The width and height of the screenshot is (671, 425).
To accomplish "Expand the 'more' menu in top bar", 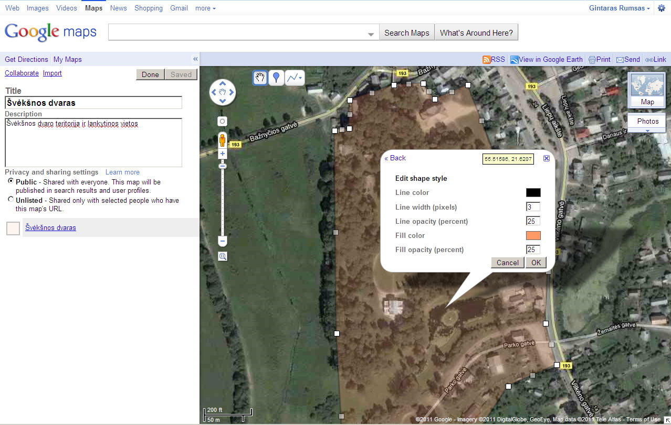I will (x=205, y=8).
